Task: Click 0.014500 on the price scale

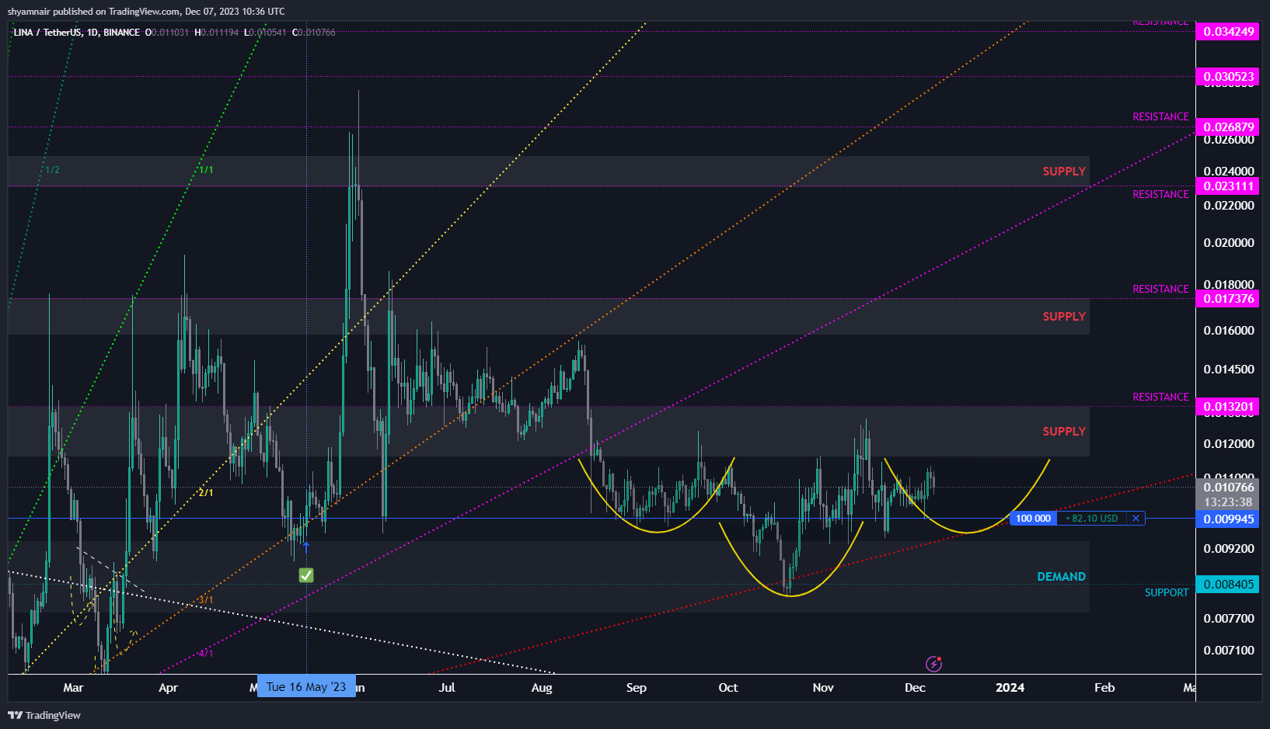Action: [1229, 370]
